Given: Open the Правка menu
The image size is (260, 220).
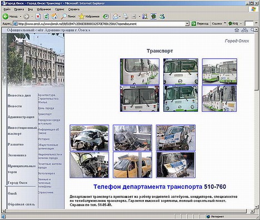Looking at the screenshot, I should coord(19,9).
